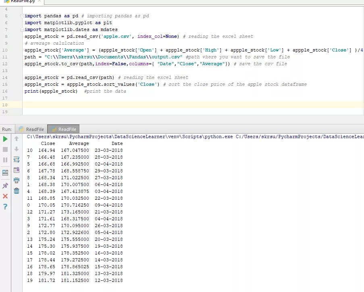Click the 'Average' column header in output
Viewport: 364px width, 292px height.
pyautogui.click(x=79, y=143)
